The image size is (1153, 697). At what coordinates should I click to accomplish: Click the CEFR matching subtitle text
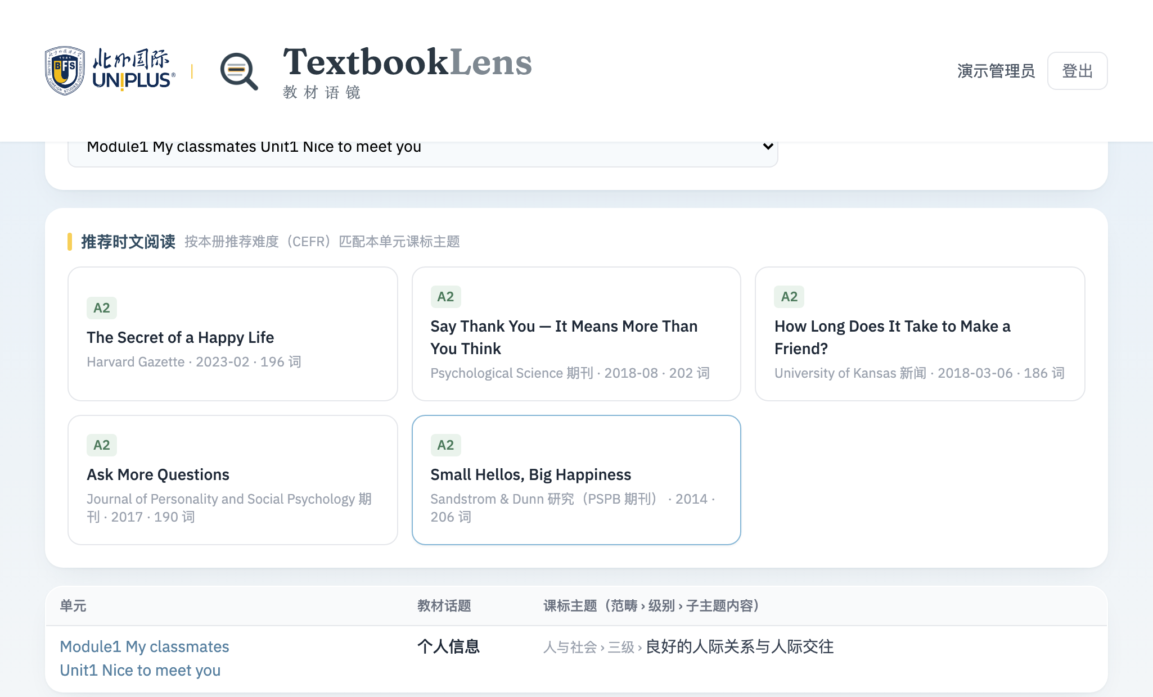pos(322,242)
